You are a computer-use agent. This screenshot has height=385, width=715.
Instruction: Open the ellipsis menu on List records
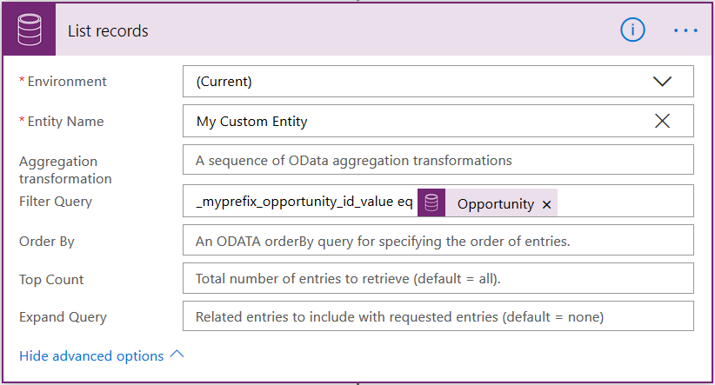point(685,30)
